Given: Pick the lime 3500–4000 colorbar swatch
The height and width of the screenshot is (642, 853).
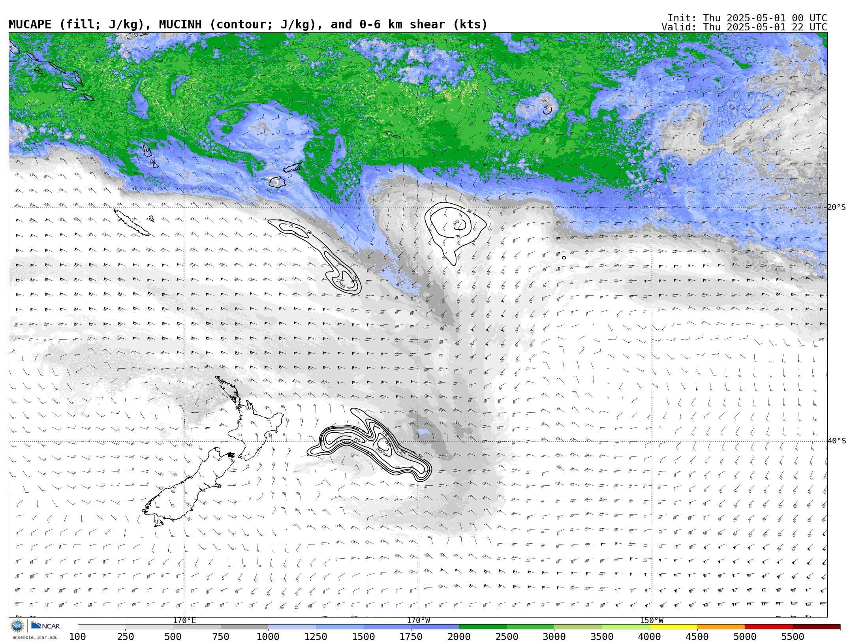Looking at the screenshot, I should point(626,627).
